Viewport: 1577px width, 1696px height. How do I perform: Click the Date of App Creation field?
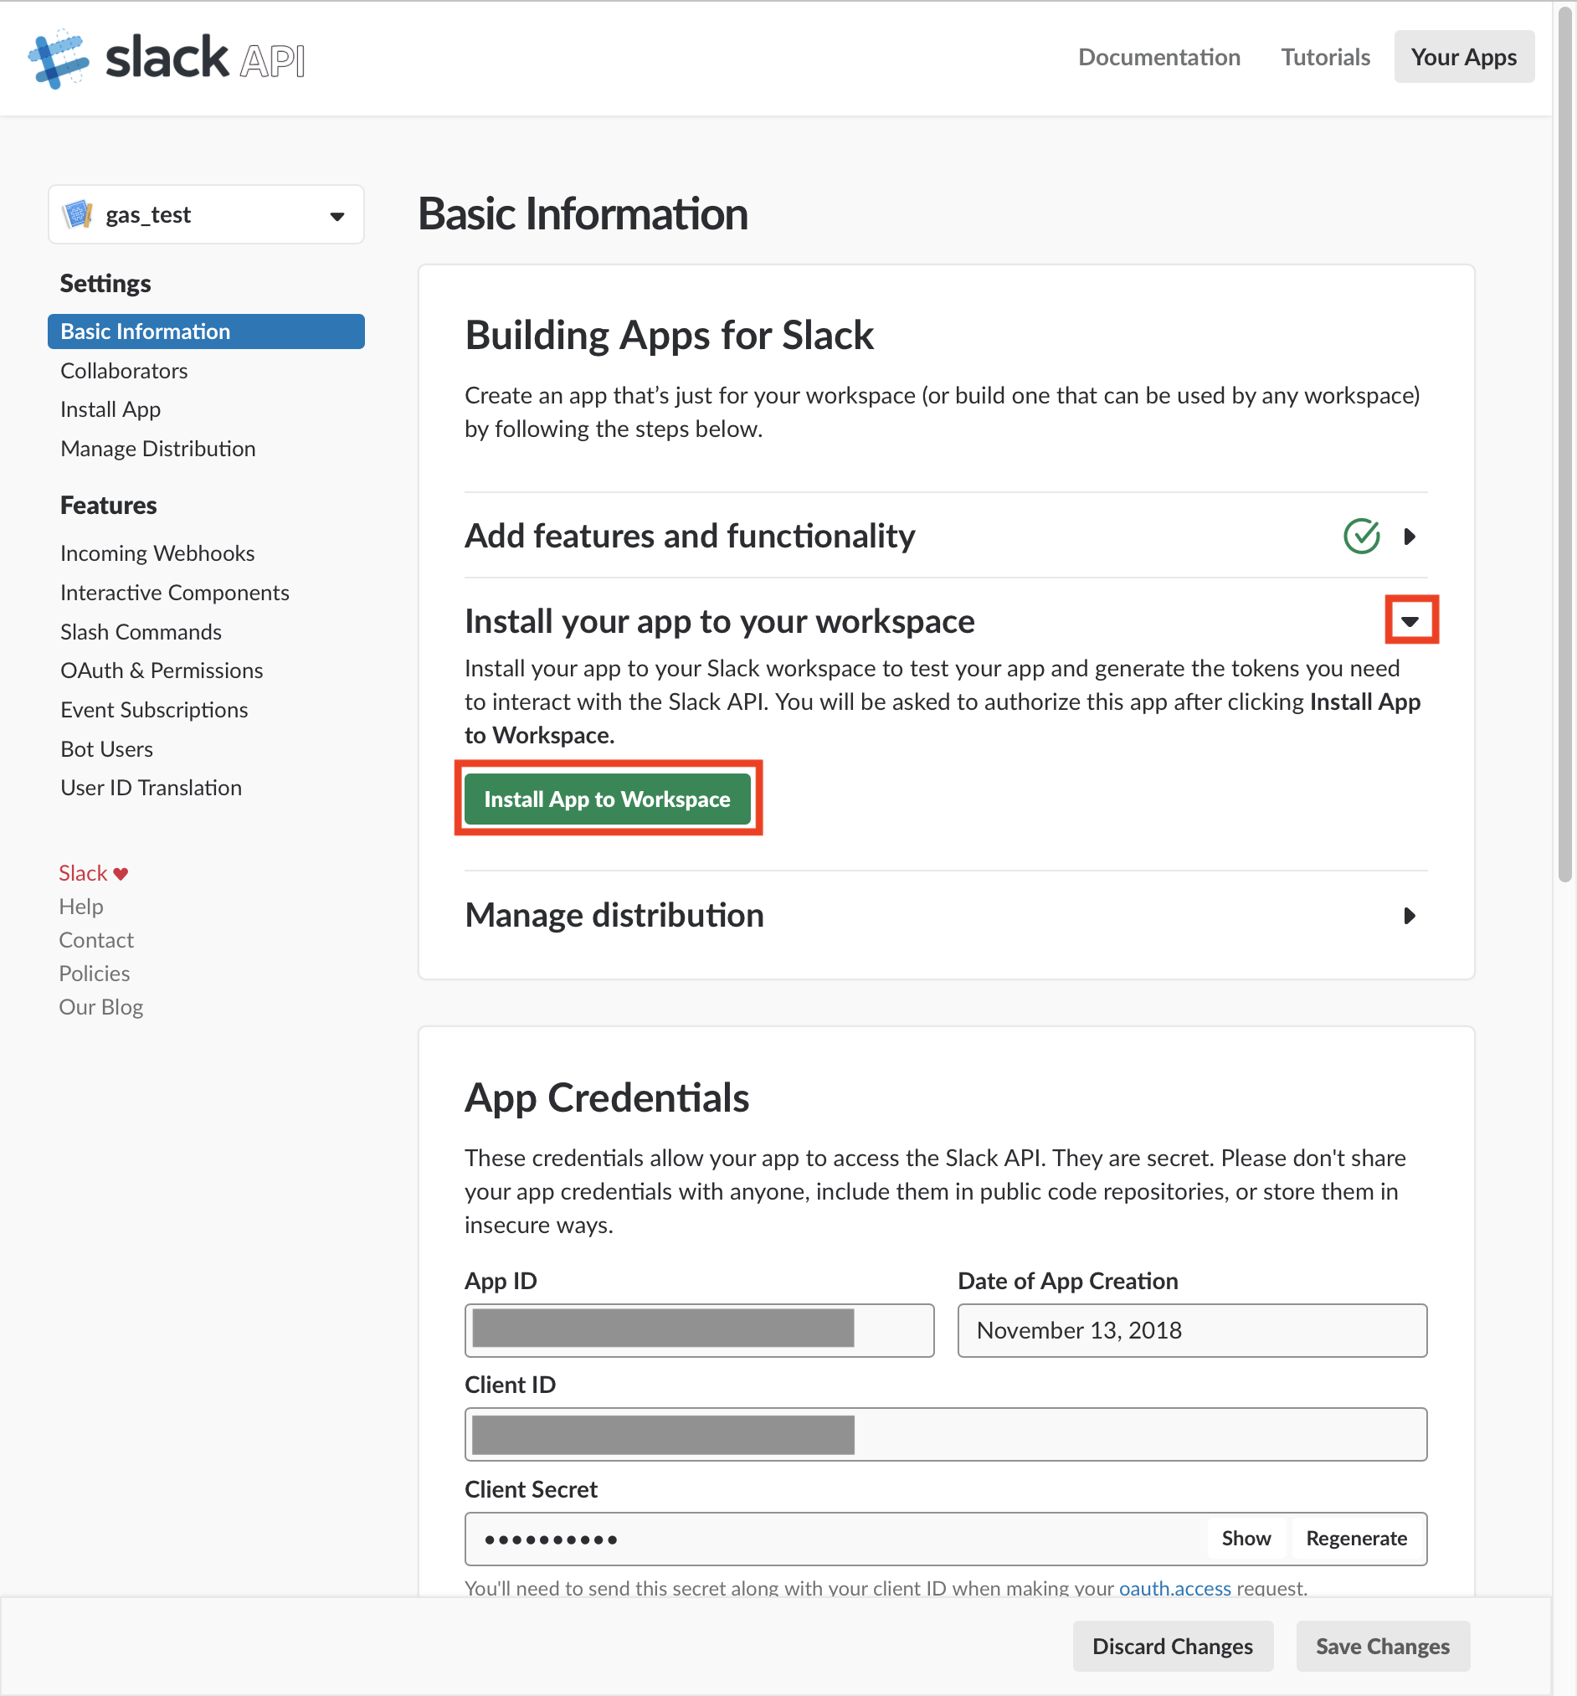(x=1192, y=1330)
